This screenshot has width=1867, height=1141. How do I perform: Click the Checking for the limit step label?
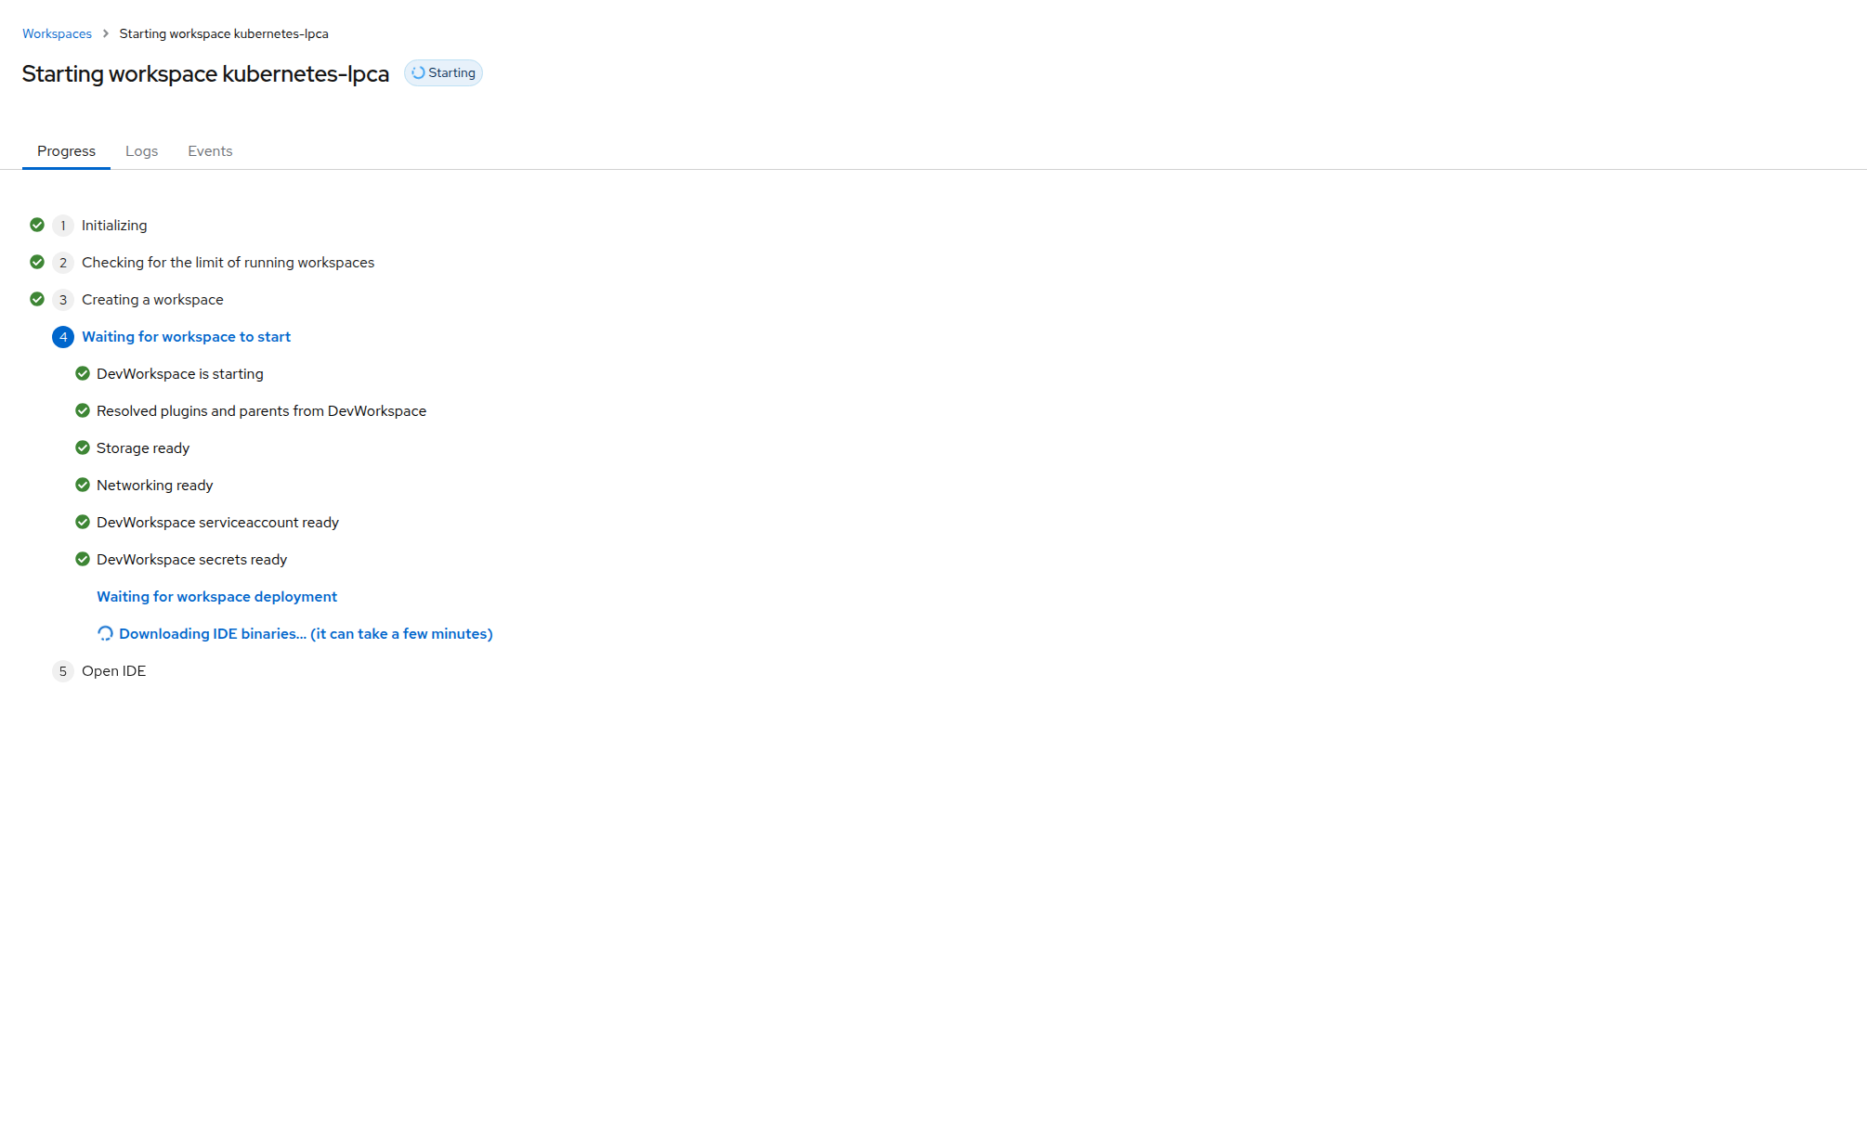pos(228,263)
